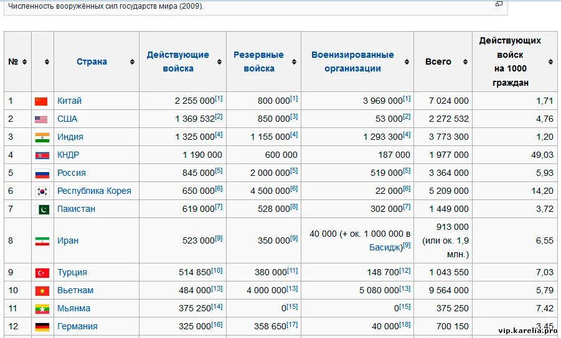Sort by Резервные войска sort arrows
This screenshot has height=338, width=561.
click(294, 62)
